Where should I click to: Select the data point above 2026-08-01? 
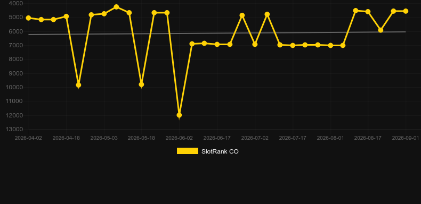pyautogui.click(x=330, y=46)
